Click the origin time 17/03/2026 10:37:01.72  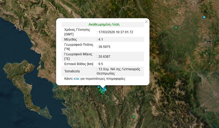(116, 32)
